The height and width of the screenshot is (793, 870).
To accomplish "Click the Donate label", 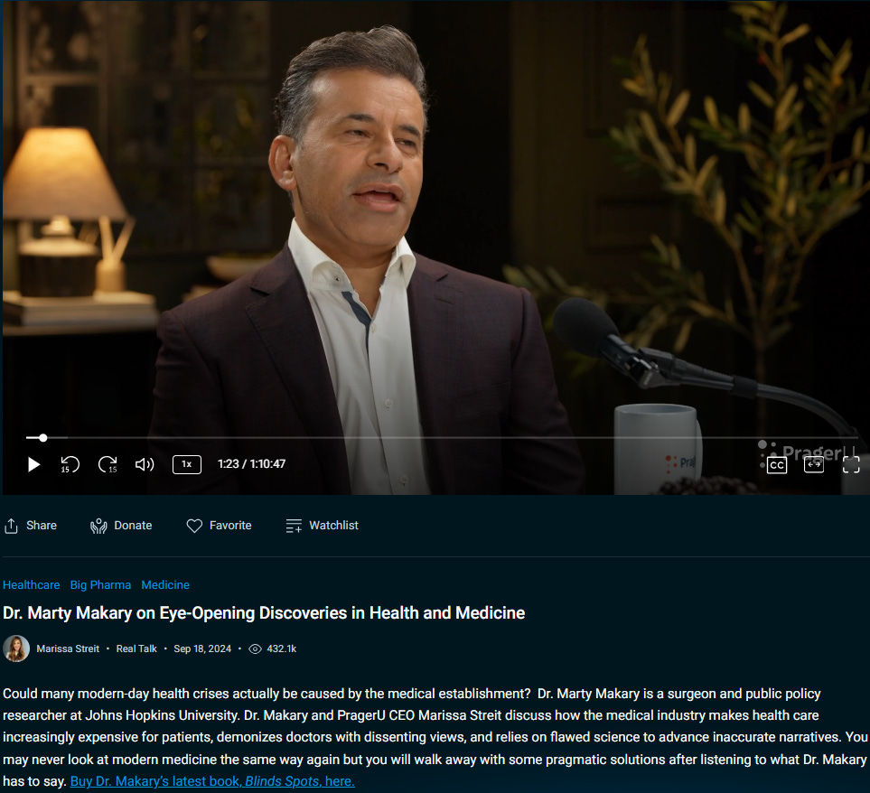I will 133,525.
